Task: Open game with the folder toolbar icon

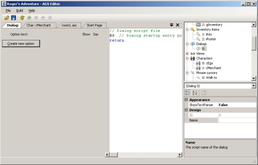Action: click(6, 18)
